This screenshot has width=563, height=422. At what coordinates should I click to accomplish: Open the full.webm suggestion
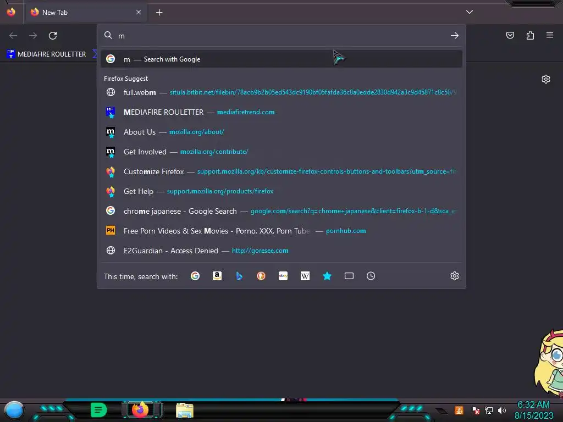coord(281,92)
